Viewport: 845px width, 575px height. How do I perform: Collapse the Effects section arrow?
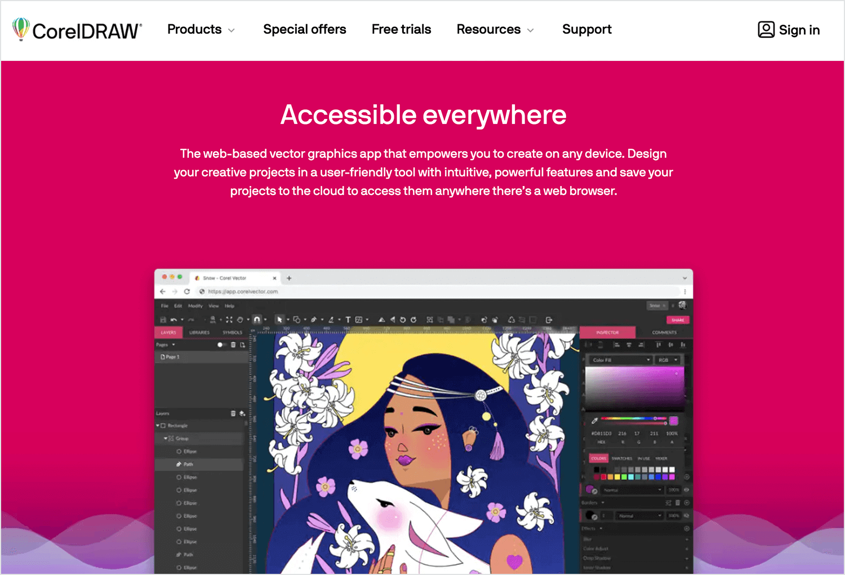[601, 528]
